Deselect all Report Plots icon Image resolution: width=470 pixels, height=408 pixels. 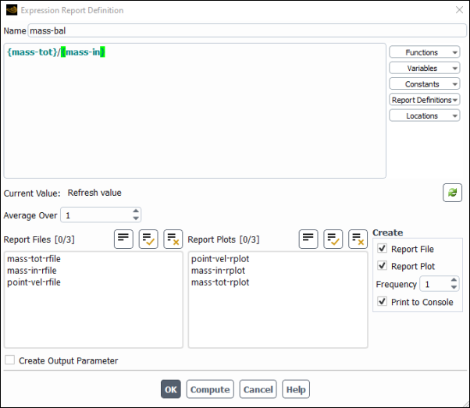coord(358,239)
